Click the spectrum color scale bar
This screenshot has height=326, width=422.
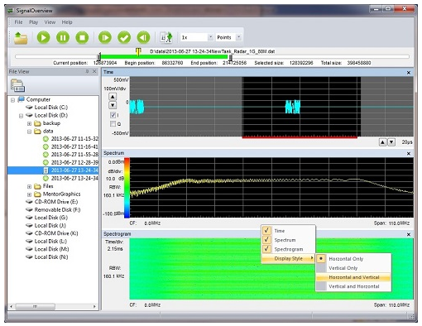pyautogui.click(x=127, y=188)
